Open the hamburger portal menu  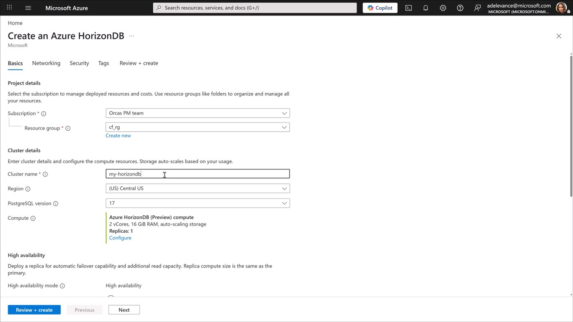[x=28, y=8]
